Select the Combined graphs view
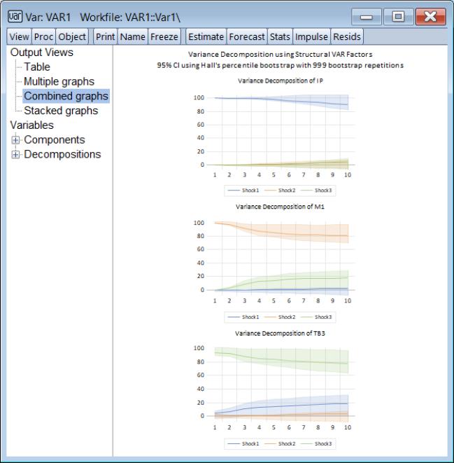This screenshot has width=454, height=463. 66,96
